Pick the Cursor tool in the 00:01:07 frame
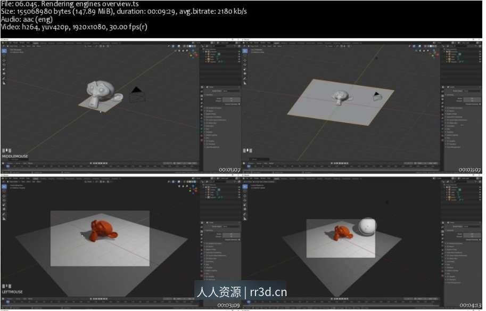Image resolution: width=486 pixels, height=311 pixels. 4,56
